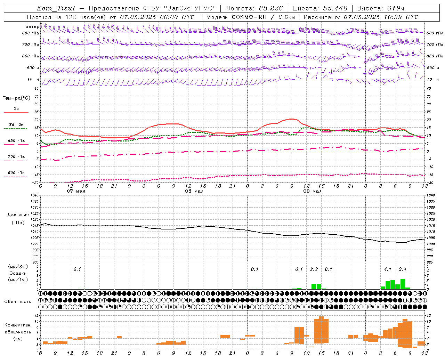Click the solid red line sample under '2м' legend
The width and height of the screenshot is (445, 356).
[16, 113]
